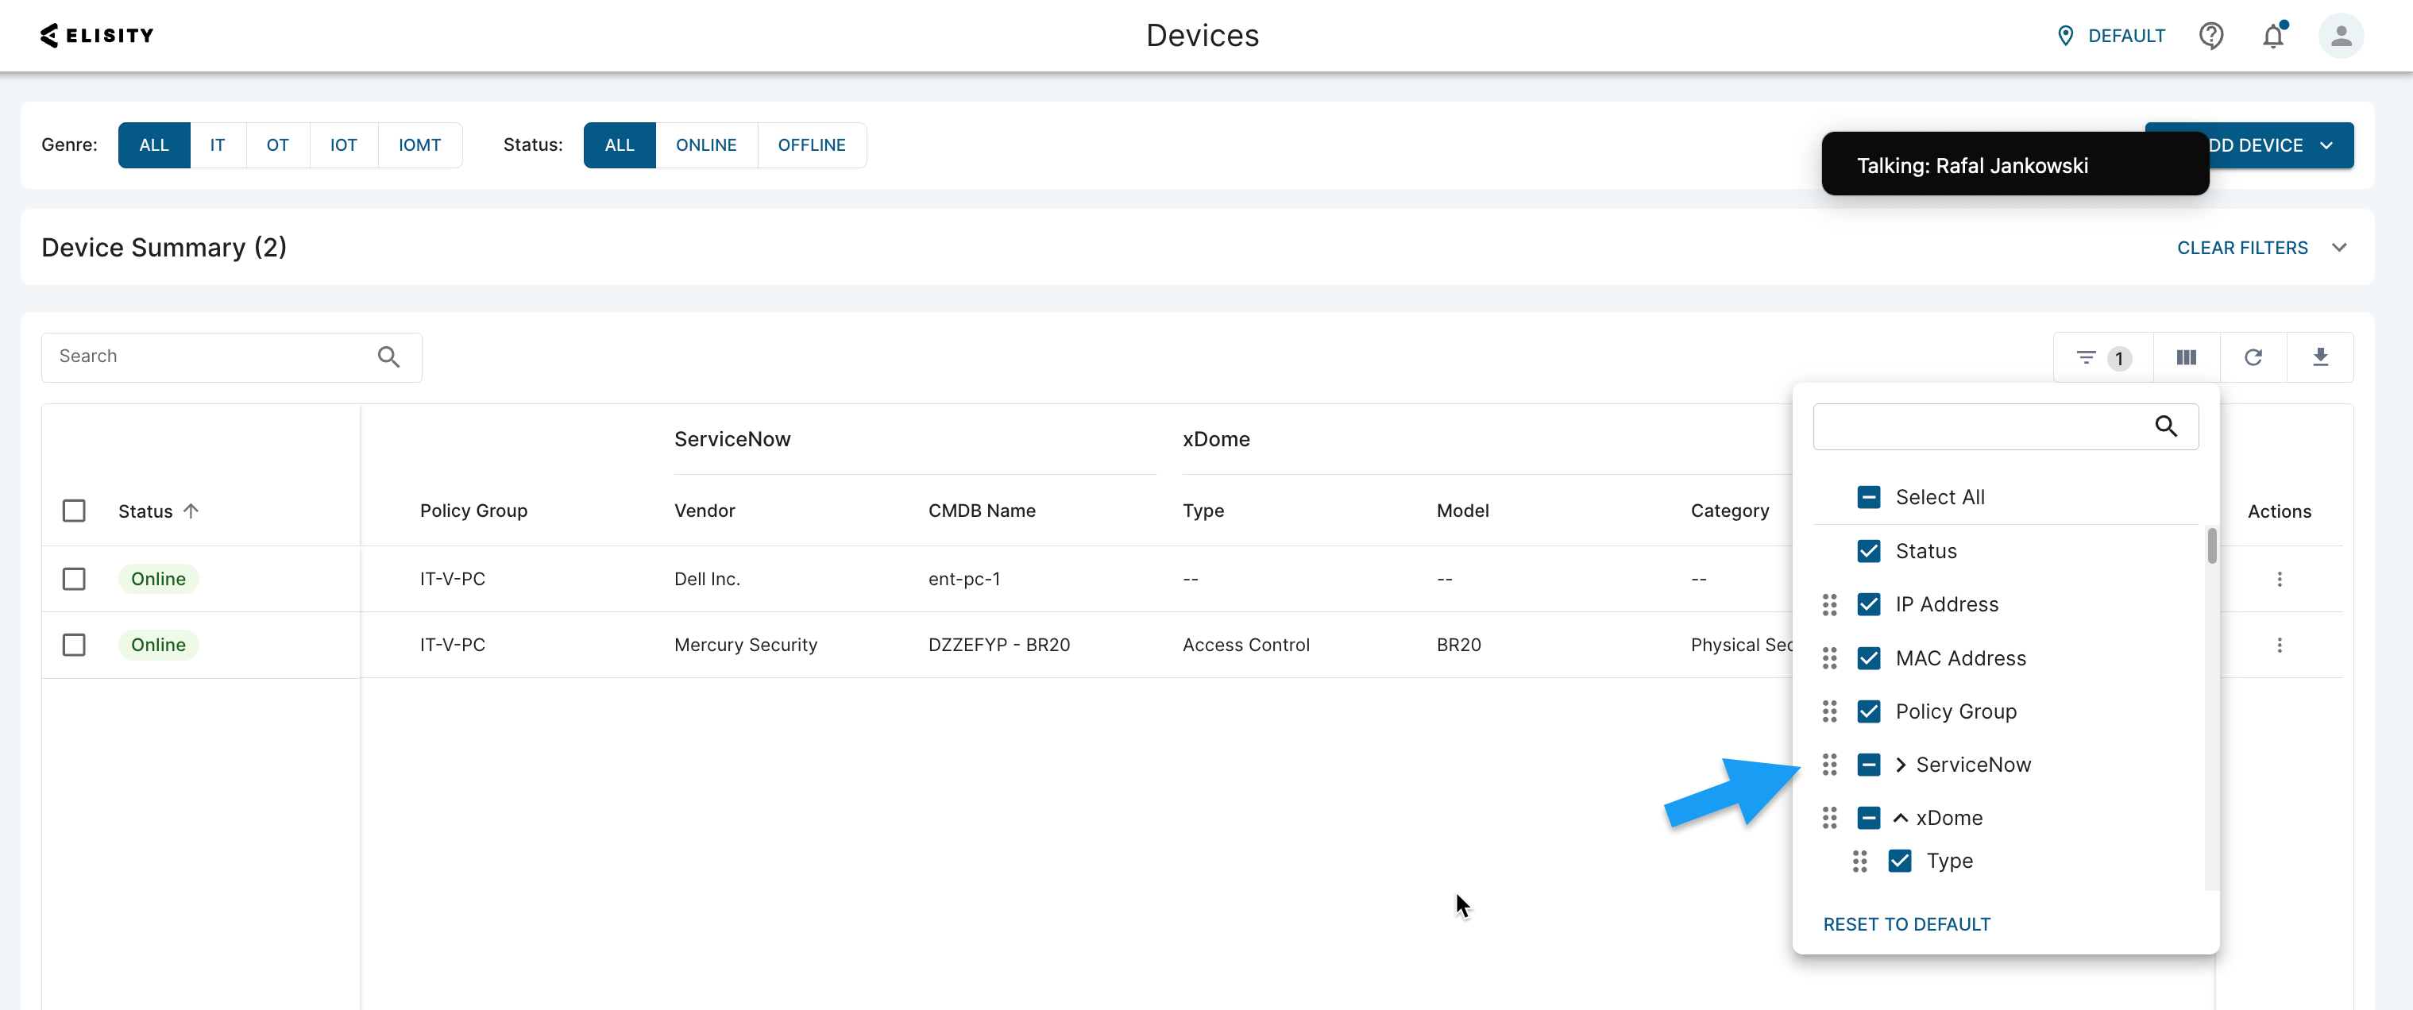Open the help question mark icon
The height and width of the screenshot is (1010, 2413).
point(2211,36)
